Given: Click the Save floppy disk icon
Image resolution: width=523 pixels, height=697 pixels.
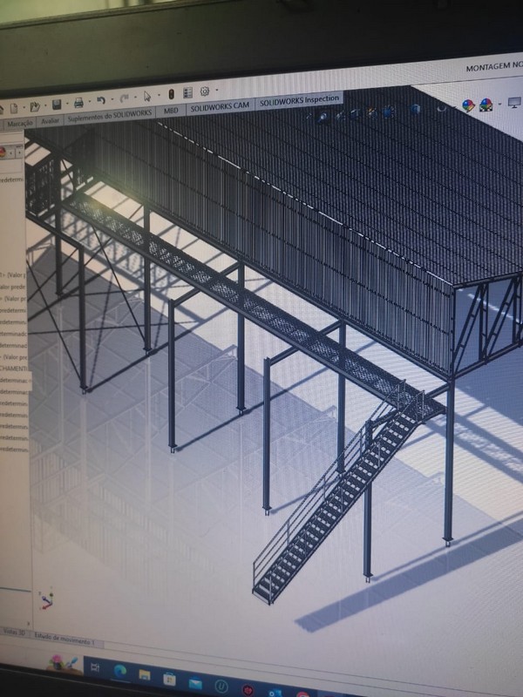Looking at the screenshot, I should click(57, 105).
